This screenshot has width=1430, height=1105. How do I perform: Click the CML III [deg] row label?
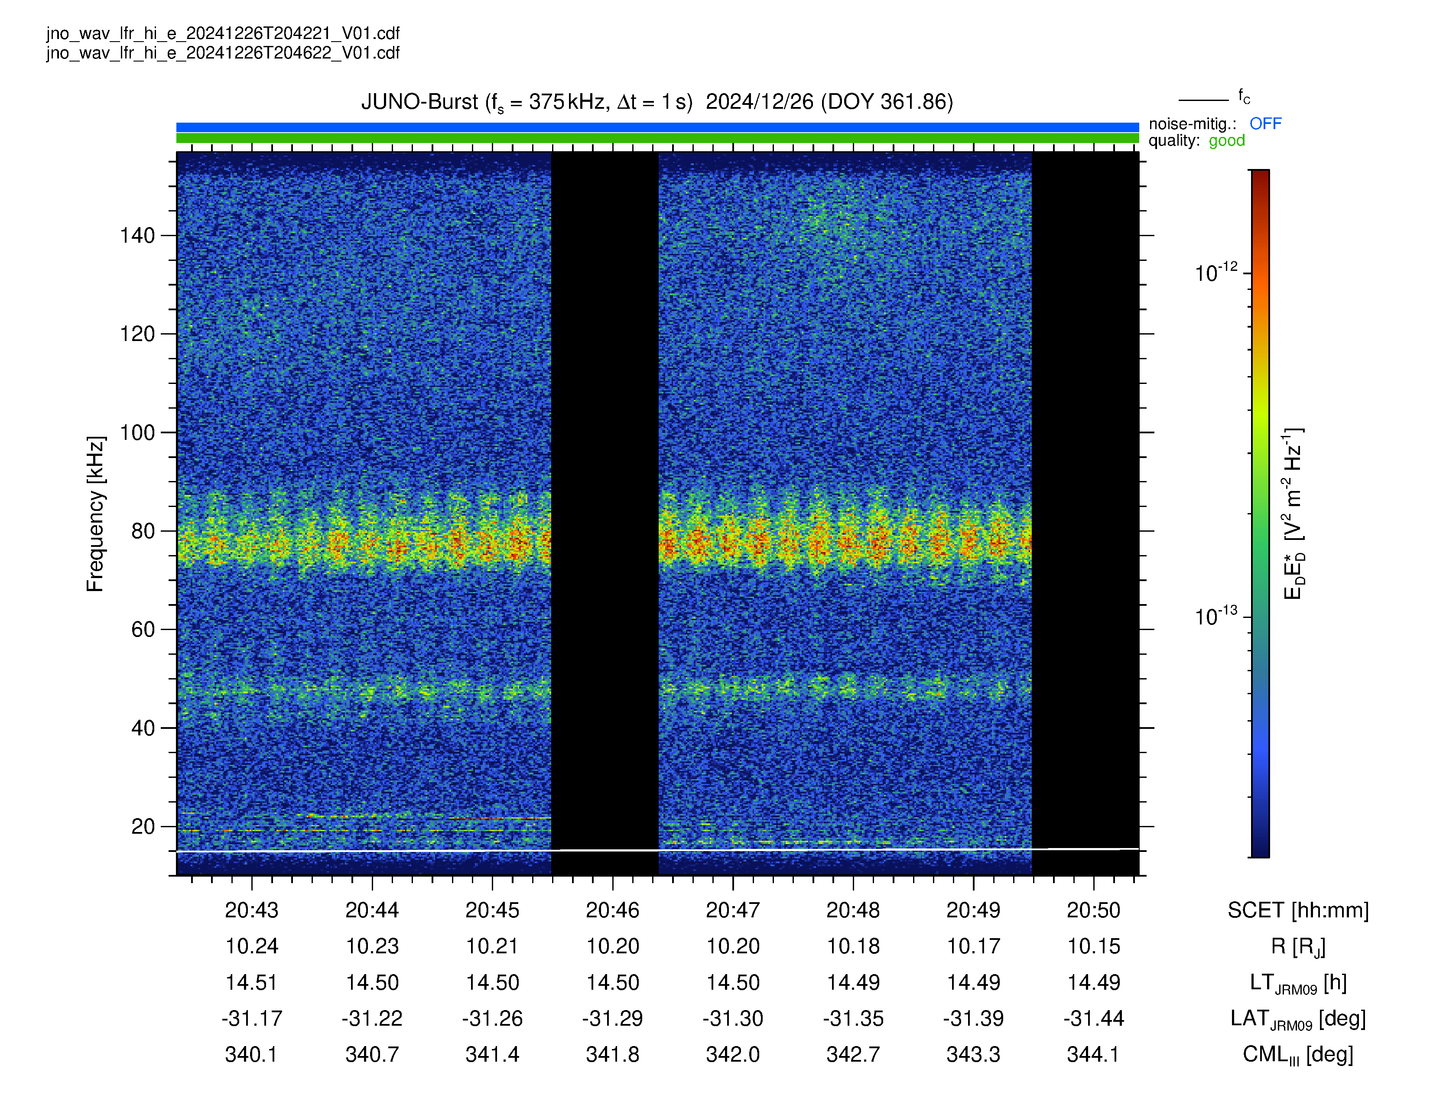(x=1298, y=1055)
